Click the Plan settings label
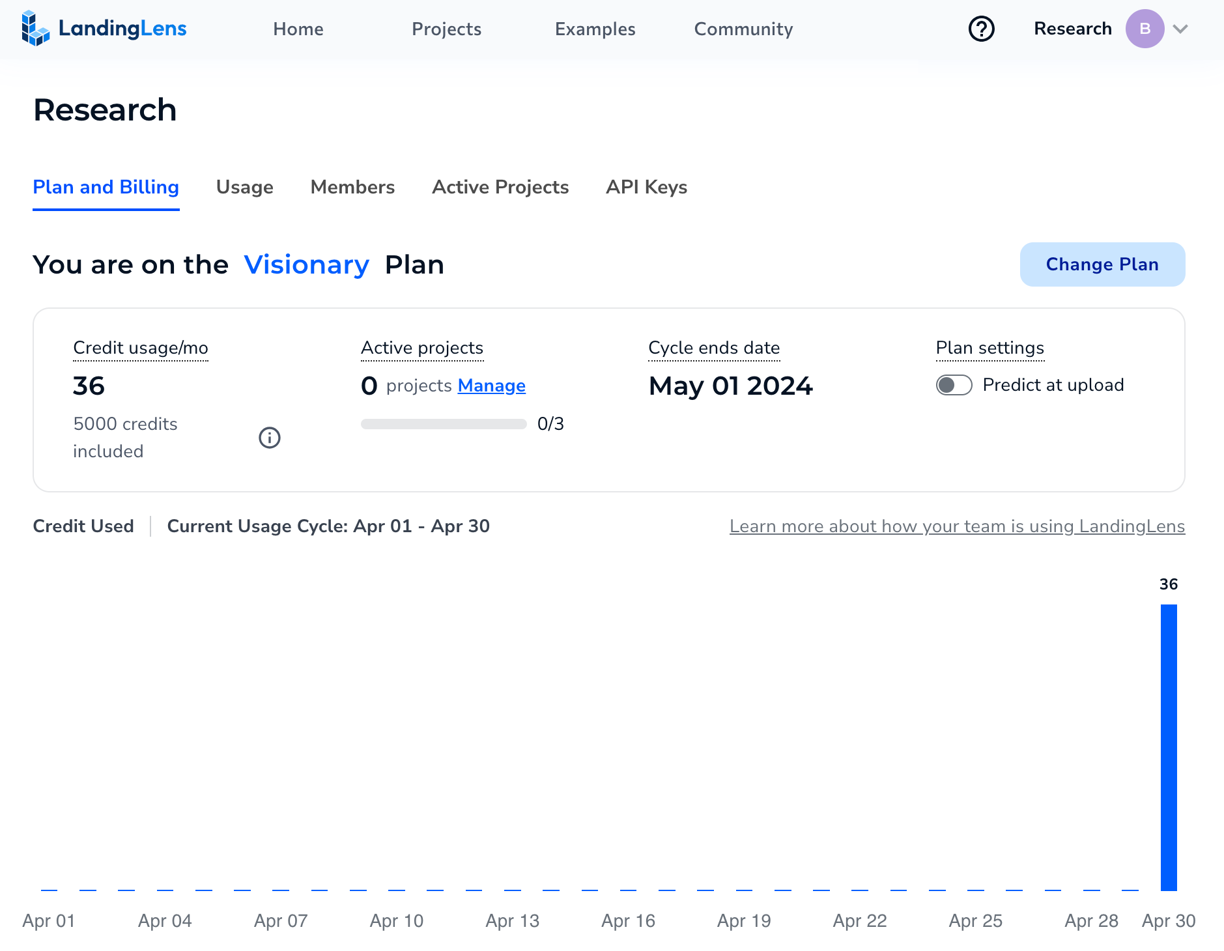This screenshot has width=1224, height=951. (989, 348)
